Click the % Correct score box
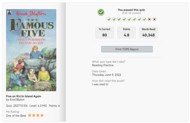 click(x=104, y=32)
